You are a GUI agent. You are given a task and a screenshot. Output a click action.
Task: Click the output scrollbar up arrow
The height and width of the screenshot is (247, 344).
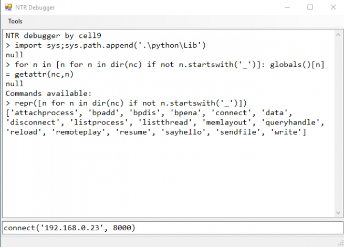pos(337,35)
